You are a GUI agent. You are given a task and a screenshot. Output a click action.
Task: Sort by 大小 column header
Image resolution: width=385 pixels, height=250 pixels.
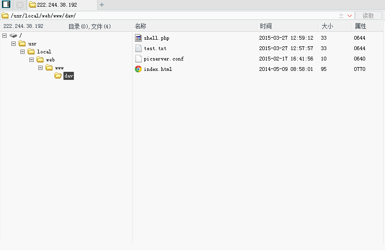click(x=328, y=26)
